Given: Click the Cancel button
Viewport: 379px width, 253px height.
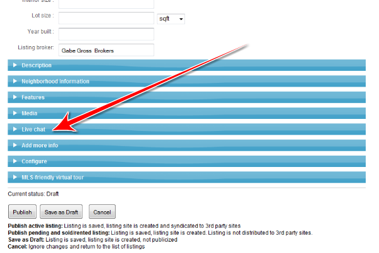Looking at the screenshot, I should click(x=102, y=213).
